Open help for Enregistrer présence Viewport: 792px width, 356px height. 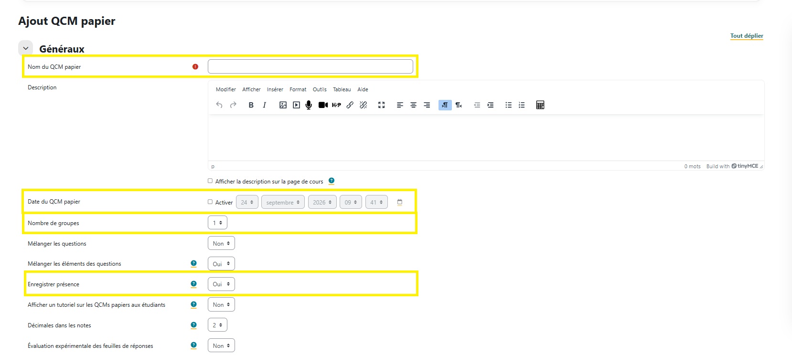(x=193, y=284)
